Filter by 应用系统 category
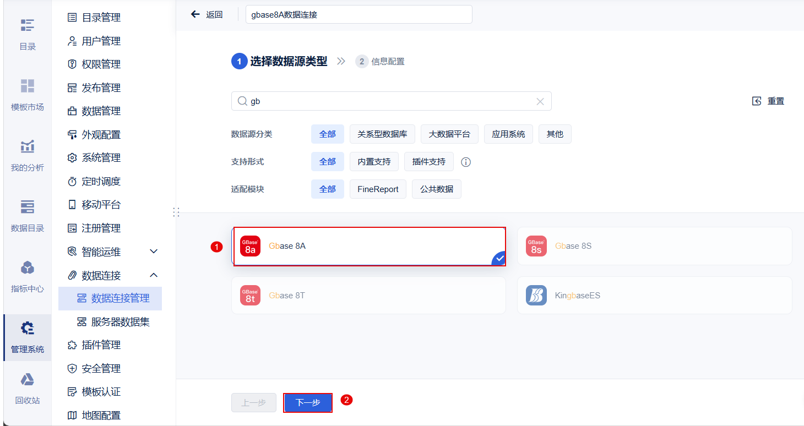The width and height of the screenshot is (804, 426). pos(509,134)
